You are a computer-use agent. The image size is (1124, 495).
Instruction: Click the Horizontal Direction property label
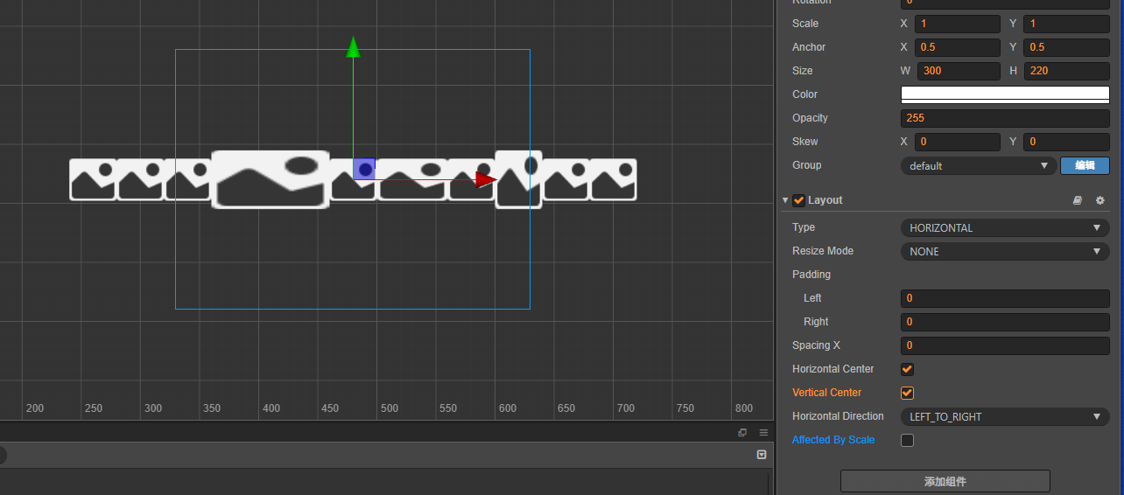point(838,416)
